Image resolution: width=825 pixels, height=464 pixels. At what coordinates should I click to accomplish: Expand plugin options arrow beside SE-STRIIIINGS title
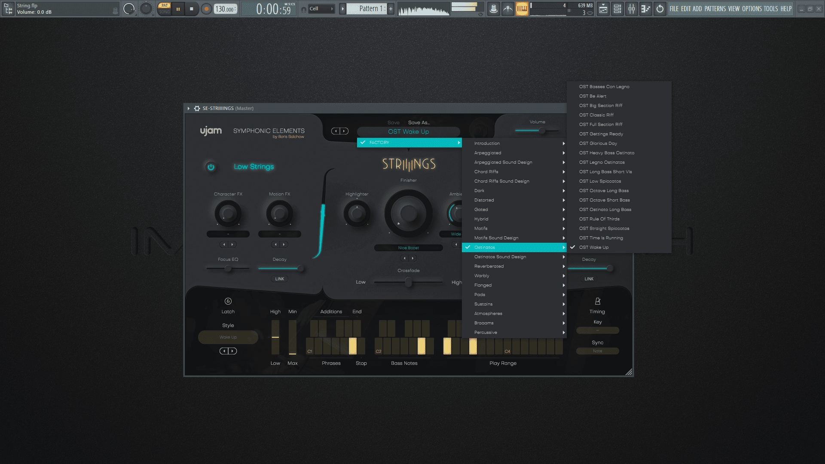(x=189, y=108)
